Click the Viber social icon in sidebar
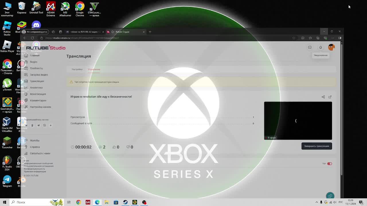This screenshot has height=206, width=367. (x=44, y=125)
